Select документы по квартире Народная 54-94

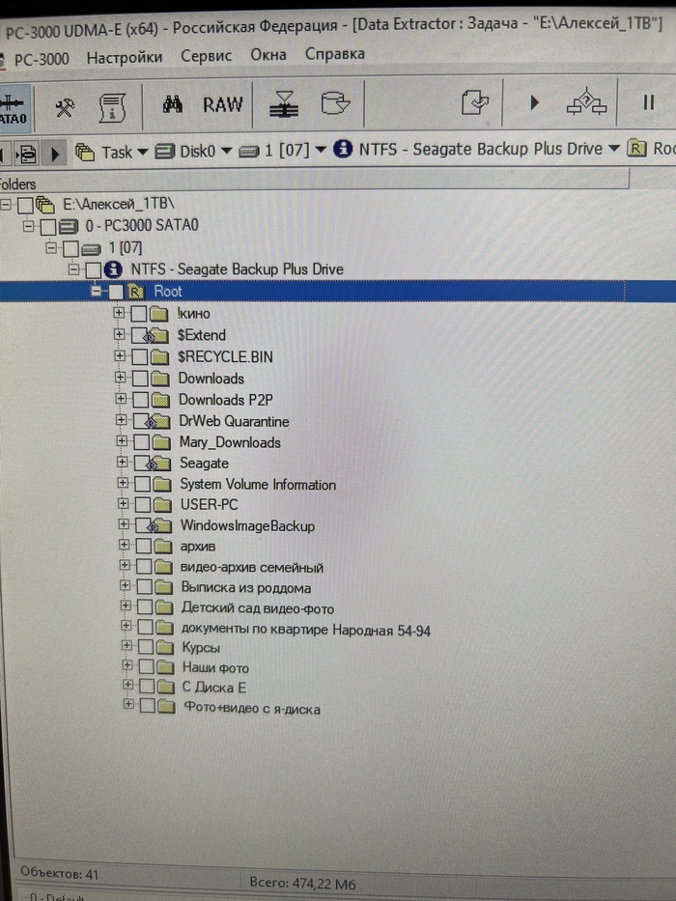pyautogui.click(x=306, y=630)
